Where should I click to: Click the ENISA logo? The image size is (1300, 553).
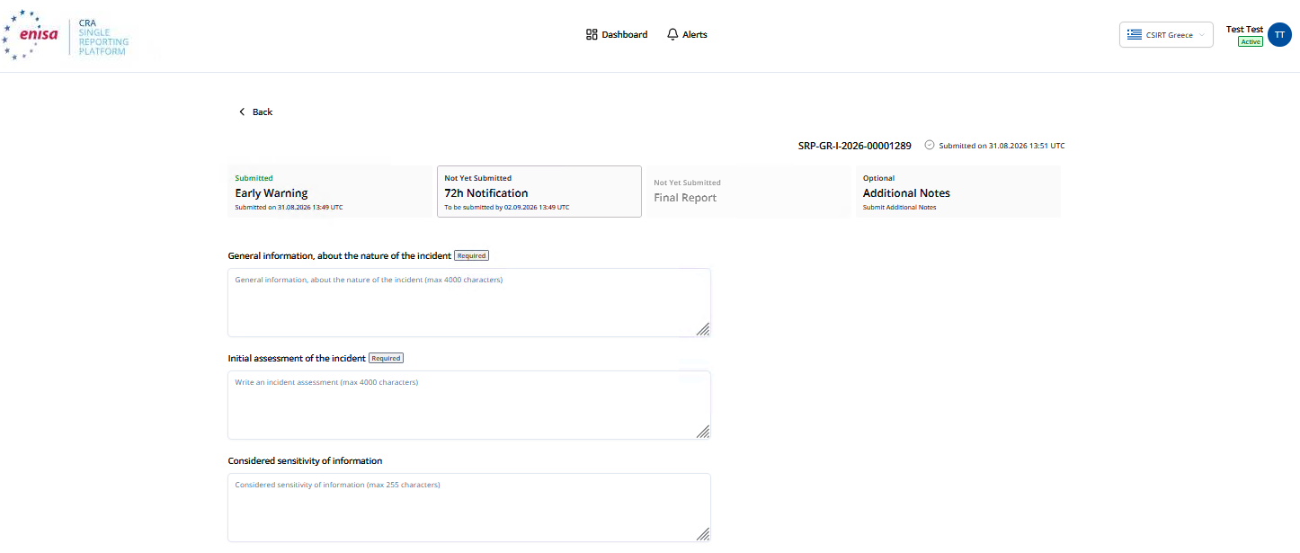[x=32, y=34]
